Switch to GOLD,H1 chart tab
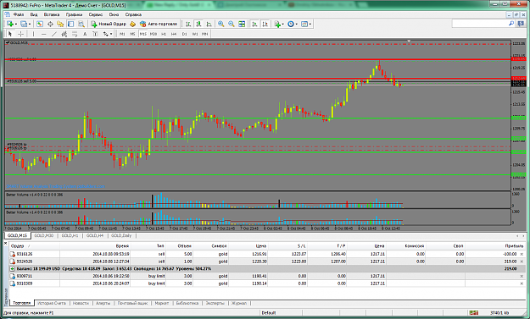Screen dimensions: 530x319 tap(70, 235)
